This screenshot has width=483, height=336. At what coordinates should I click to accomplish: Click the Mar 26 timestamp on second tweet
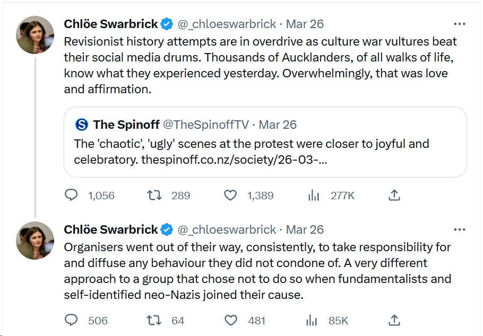(x=305, y=229)
